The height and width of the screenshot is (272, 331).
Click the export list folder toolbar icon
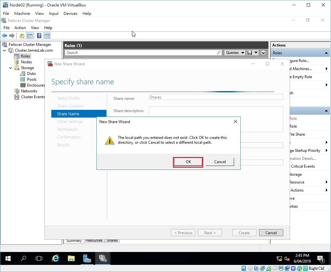coord(21,36)
